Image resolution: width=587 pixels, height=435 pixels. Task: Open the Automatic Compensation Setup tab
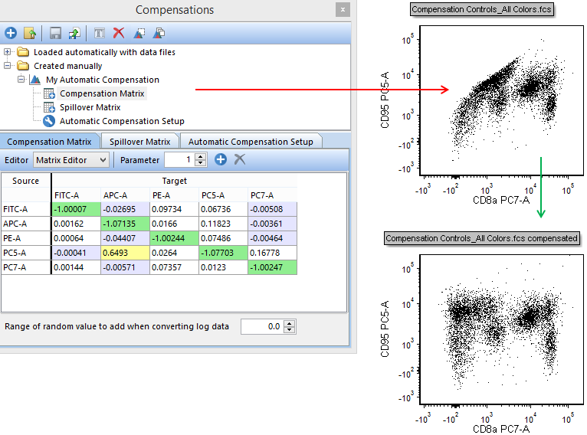pos(251,142)
